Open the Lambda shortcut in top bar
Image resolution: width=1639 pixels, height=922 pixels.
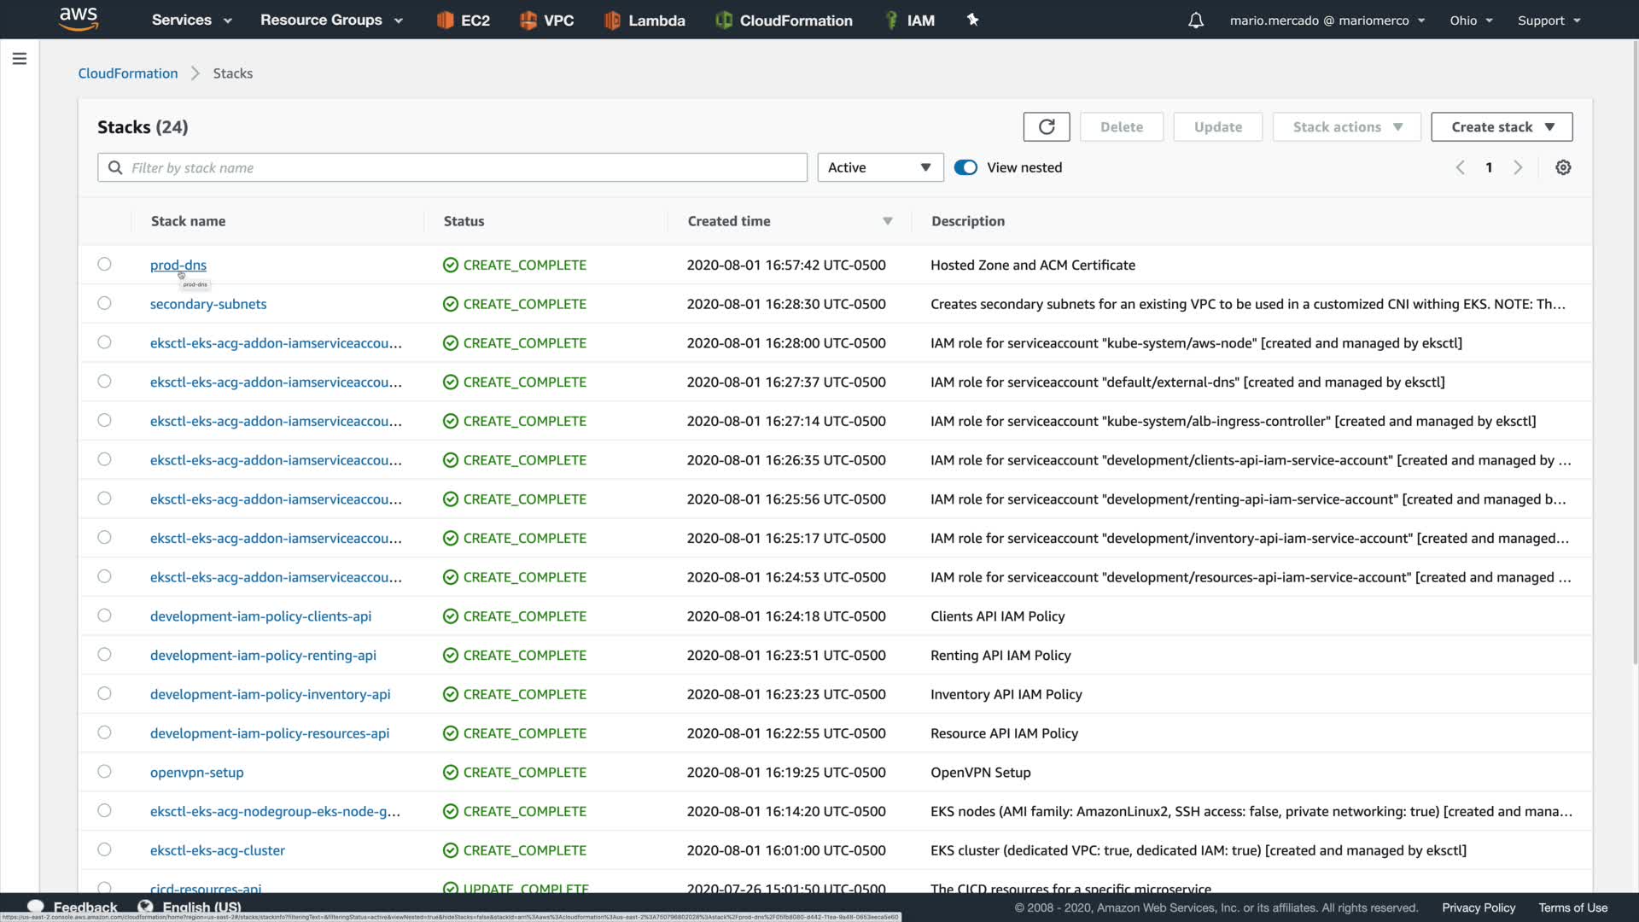click(645, 20)
